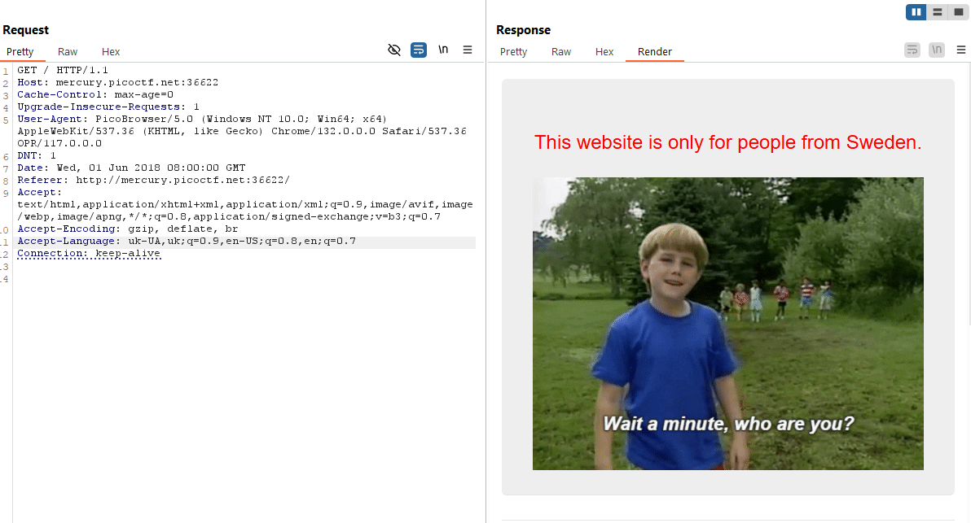The image size is (971, 523).
Task: Click the Accept-Language header line
Action: (x=186, y=242)
